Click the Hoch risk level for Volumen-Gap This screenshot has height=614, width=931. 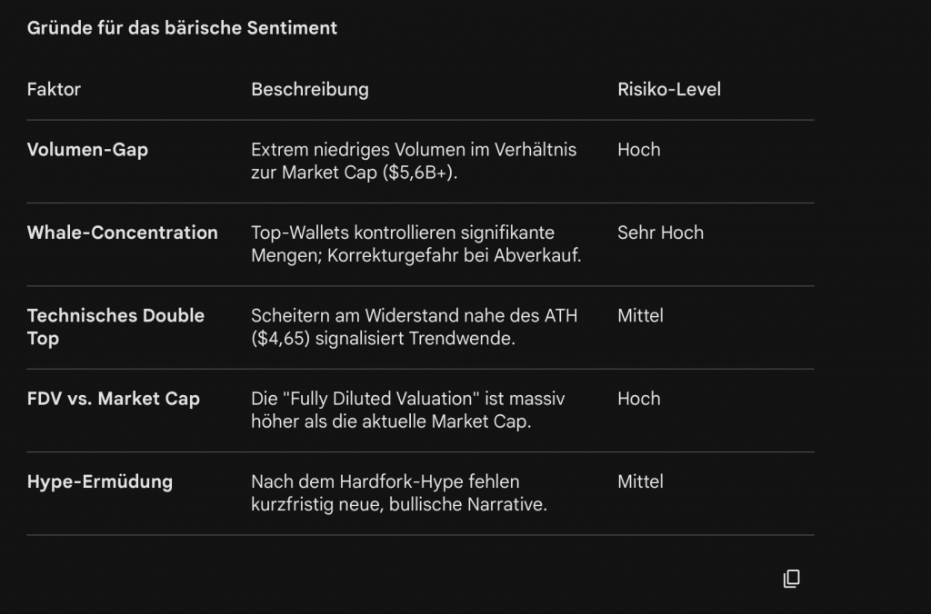click(639, 150)
